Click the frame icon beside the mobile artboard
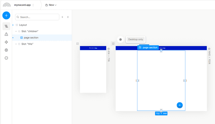The width and height of the screenshot is (215, 124). [77, 43]
